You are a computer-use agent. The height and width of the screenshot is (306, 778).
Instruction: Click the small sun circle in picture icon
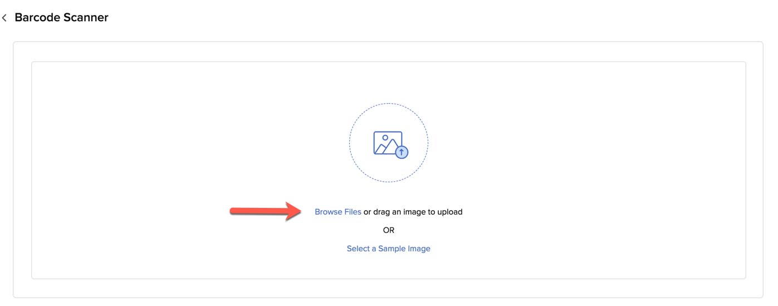tap(385, 137)
